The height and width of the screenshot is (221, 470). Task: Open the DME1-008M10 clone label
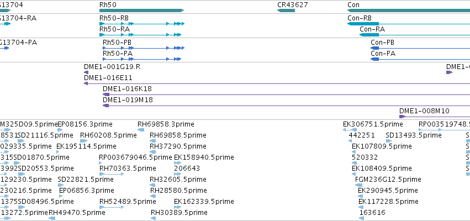coord(425,111)
